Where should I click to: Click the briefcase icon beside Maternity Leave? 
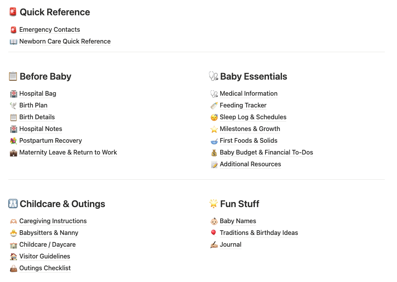[x=13, y=153]
